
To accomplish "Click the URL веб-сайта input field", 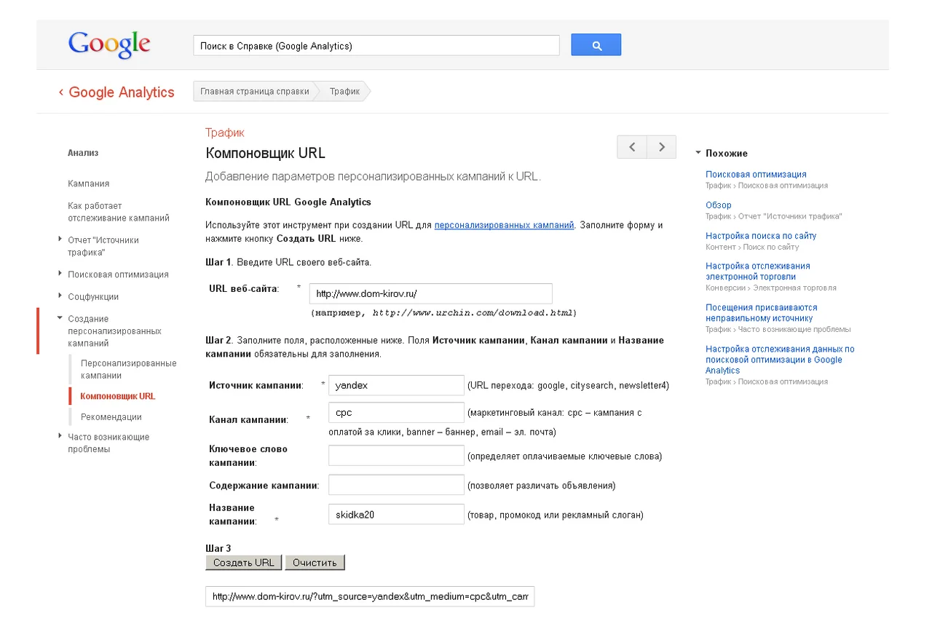I will tap(430, 293).
